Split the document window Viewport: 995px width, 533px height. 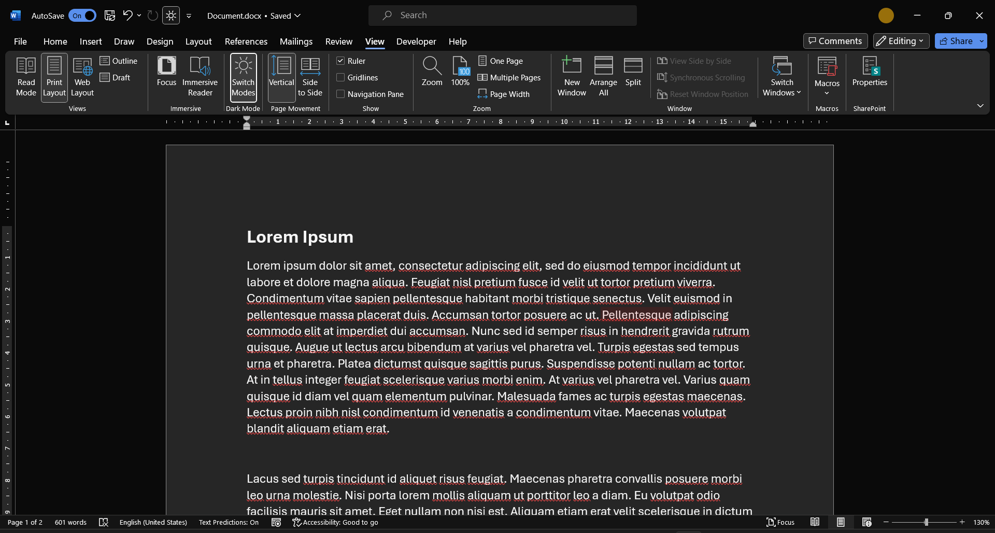(633, 73)
